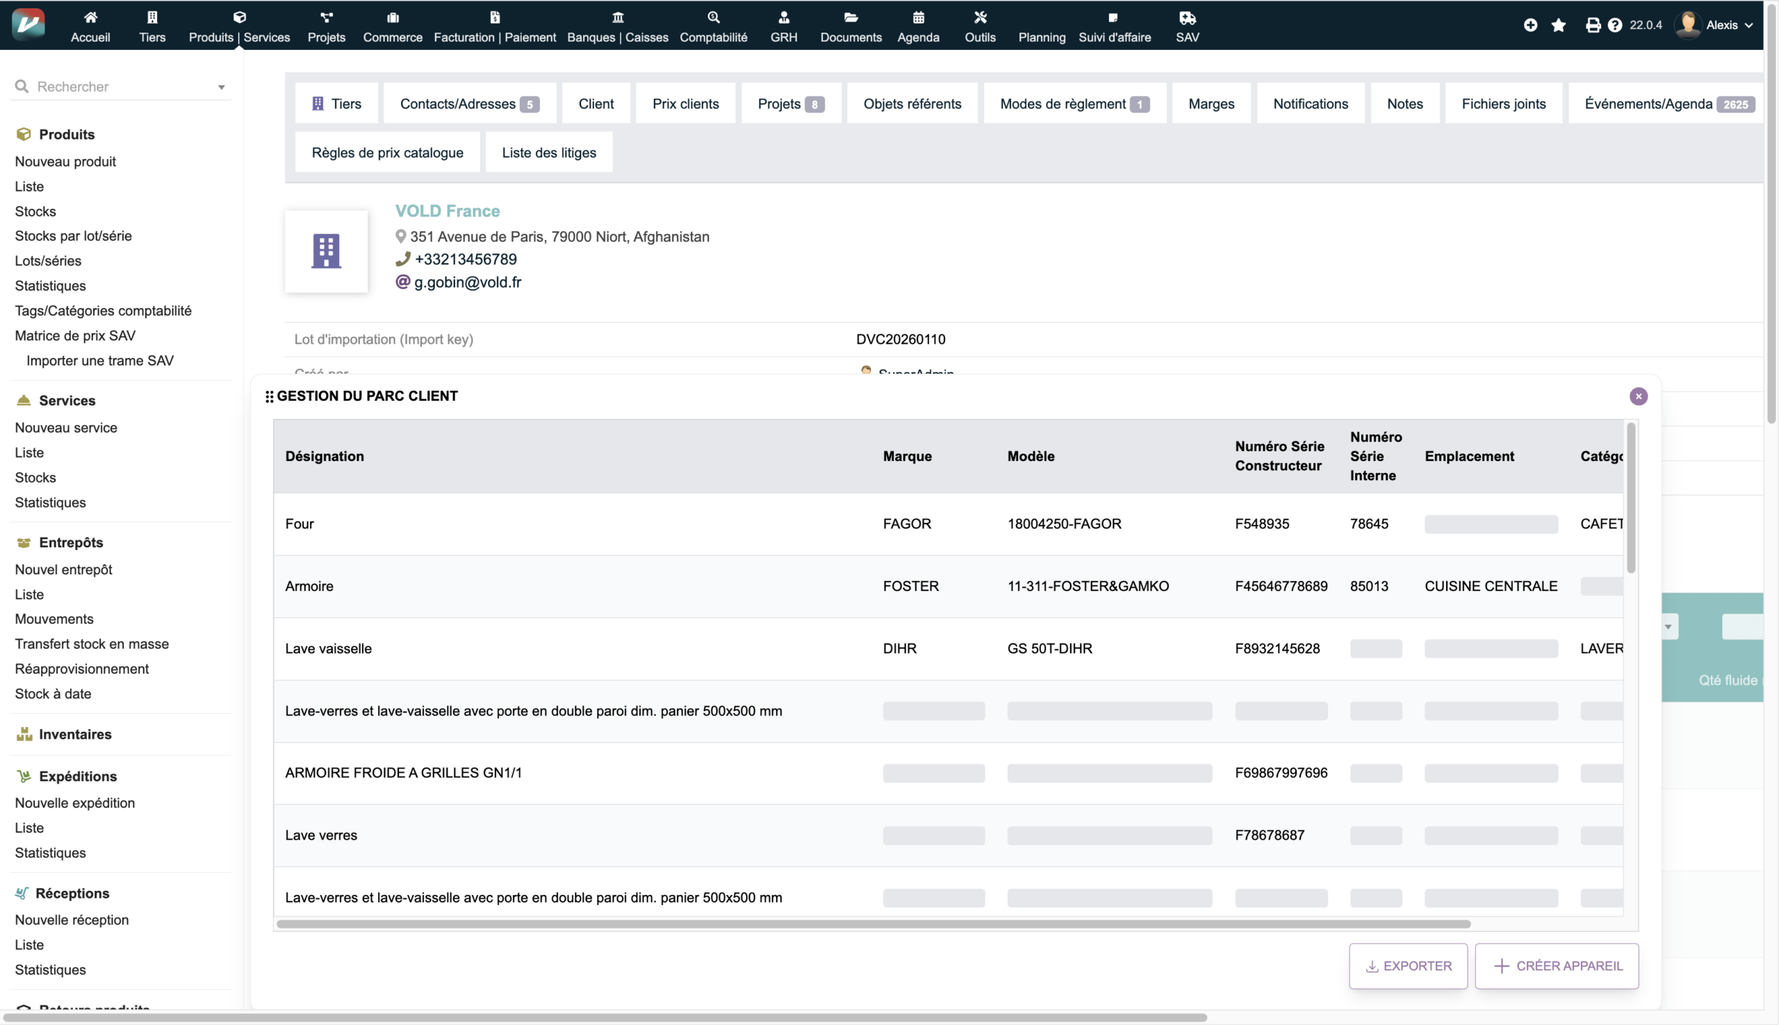Click the plus quick-add icon
Viewport: 1779px width, 1025px height.
(1530, 25)
